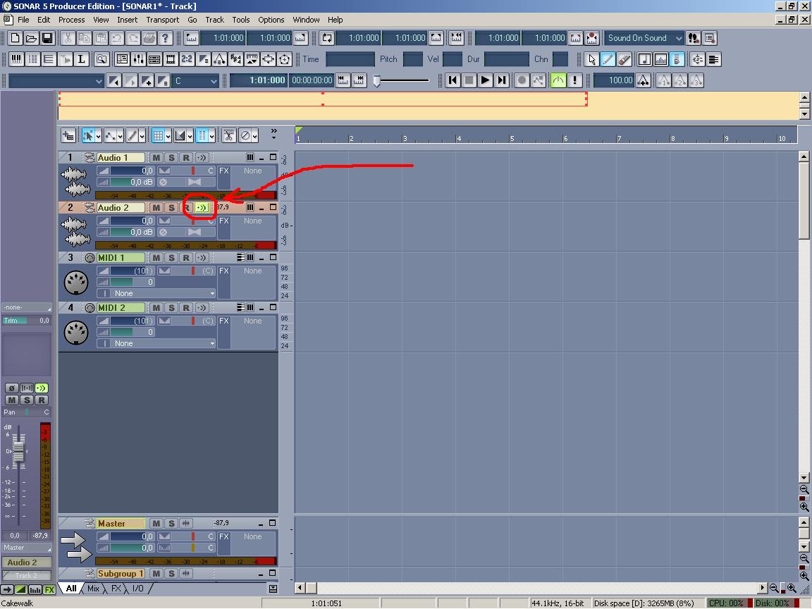
Task: Click the Zoom tool magnifier icon
Action: [x=101, y=59]
